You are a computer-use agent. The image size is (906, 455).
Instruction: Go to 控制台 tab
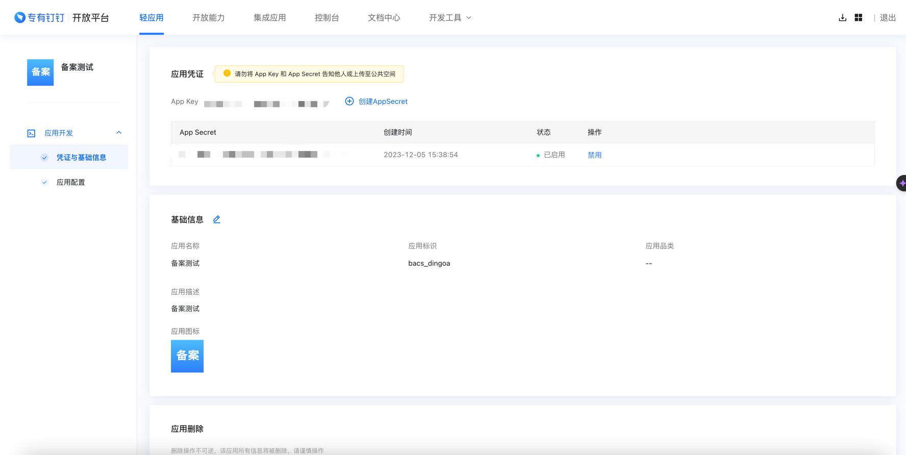click(327, 17)
